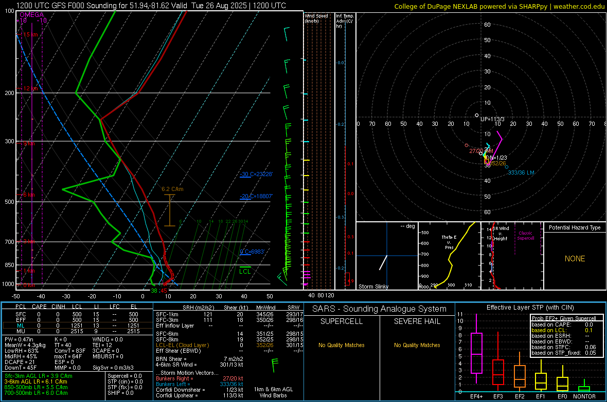Viewport: 607px width, 402px height.
Task: Click the Bunkers Right = 27/20 kt line
Action: [200, 379]
